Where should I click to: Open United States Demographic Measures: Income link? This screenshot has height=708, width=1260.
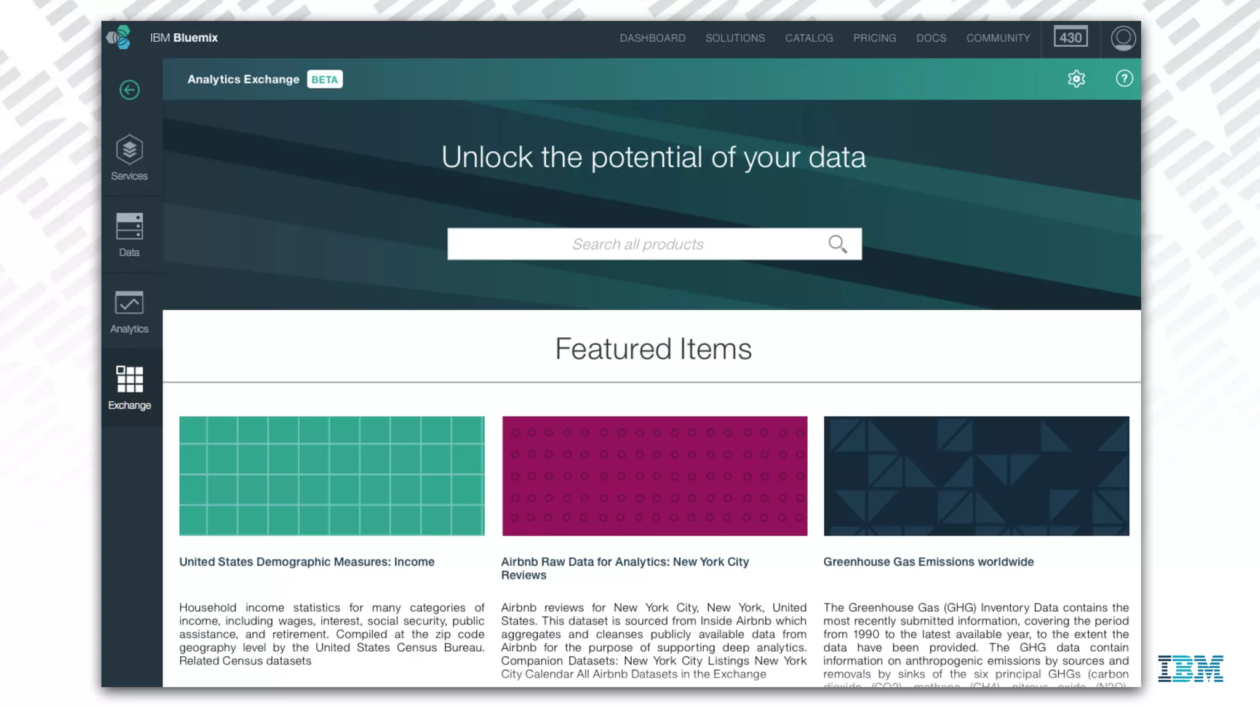pos(306,562)
